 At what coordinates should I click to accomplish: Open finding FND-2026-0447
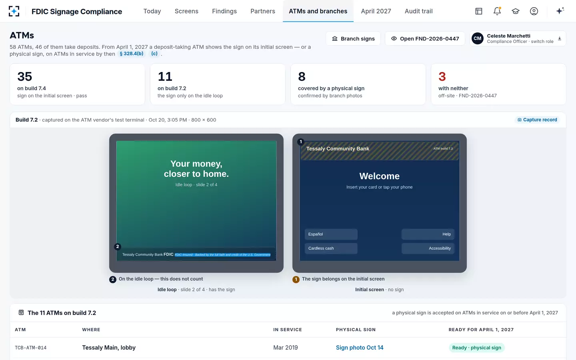(425, 38)
